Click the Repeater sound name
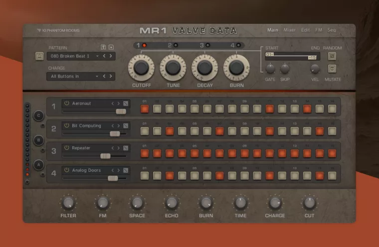Image resolution: width=379 pixels, height=247 pixels. coord(81,148)
